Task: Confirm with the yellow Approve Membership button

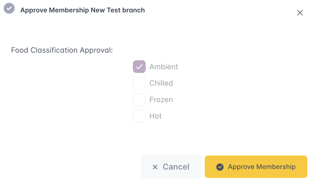Action: [256, 167]
